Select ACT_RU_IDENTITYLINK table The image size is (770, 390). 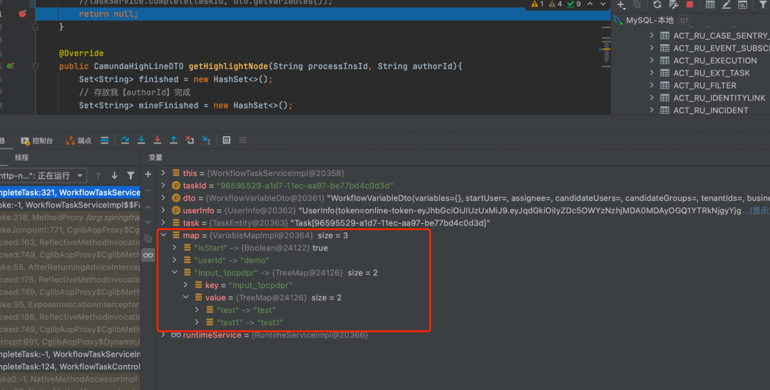click(719, 98)
